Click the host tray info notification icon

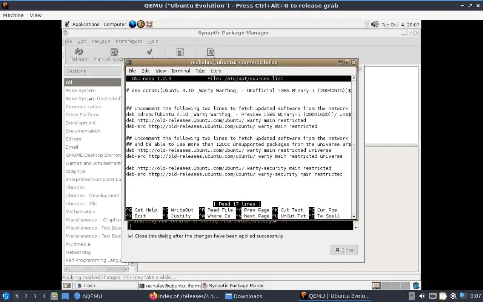click(x=462, y=296)
